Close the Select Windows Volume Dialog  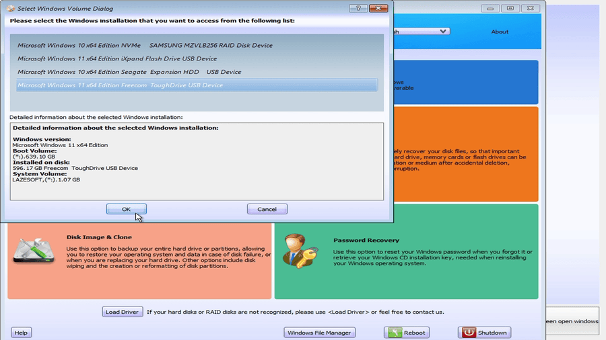[x=378, y=8]
